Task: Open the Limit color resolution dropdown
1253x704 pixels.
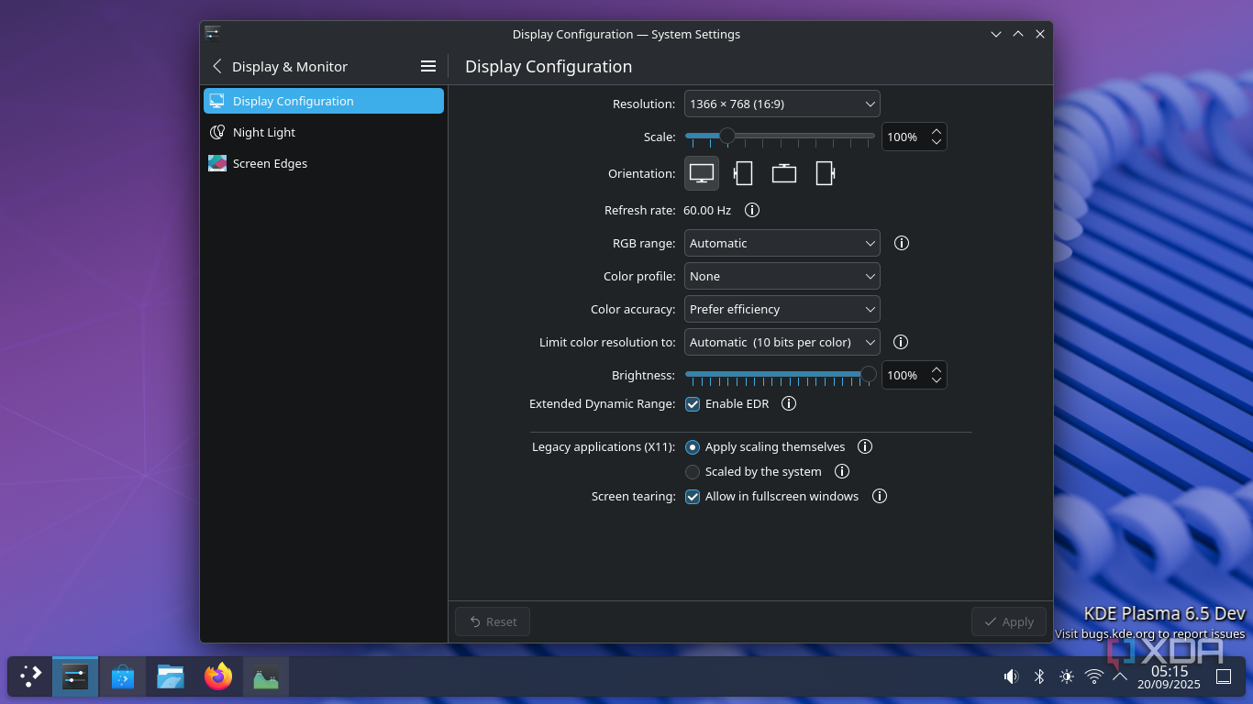Action: 782,342
